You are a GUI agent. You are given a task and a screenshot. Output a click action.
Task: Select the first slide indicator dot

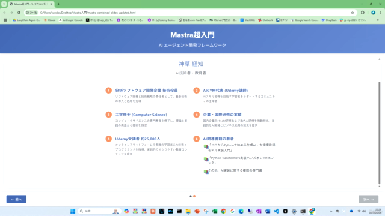click(x=191, y=196)
